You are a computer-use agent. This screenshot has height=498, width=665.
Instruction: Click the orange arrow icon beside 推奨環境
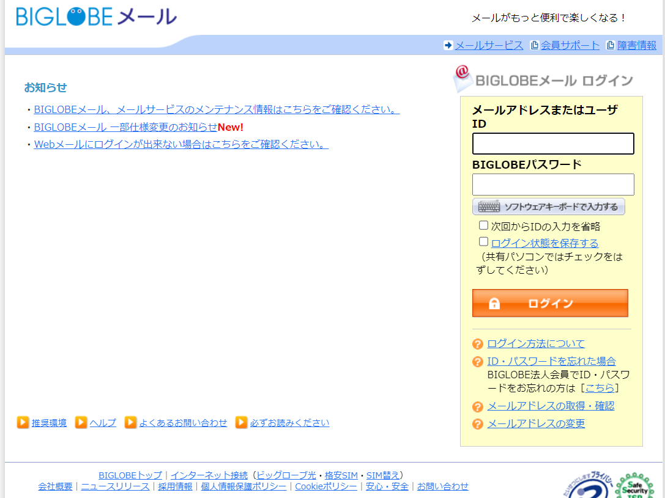pos(23,422)
